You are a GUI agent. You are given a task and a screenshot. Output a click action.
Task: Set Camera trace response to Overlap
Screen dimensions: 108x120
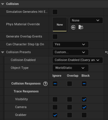click(x=70, y=107)
